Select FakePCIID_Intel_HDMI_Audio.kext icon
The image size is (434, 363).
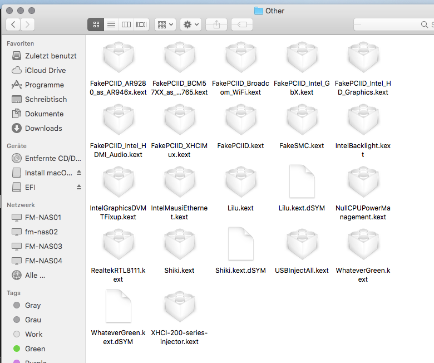coord(119,120)
